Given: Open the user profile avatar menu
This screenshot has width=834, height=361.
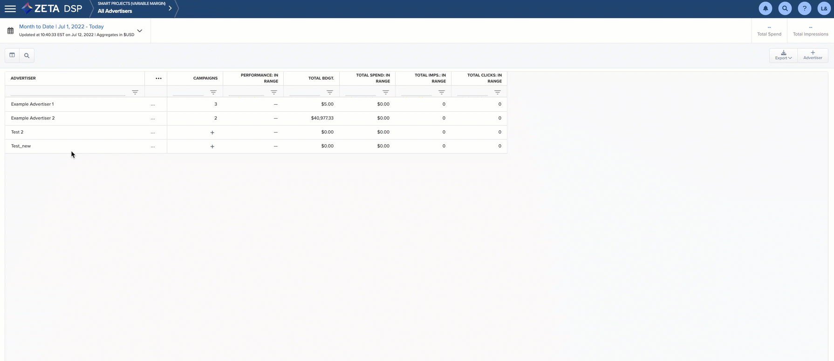Looking at the screenshot, I should [824, 8].
